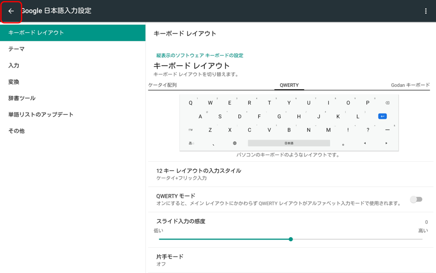Click the backspace key icon in keyboard preview

(x=387, y=103)
